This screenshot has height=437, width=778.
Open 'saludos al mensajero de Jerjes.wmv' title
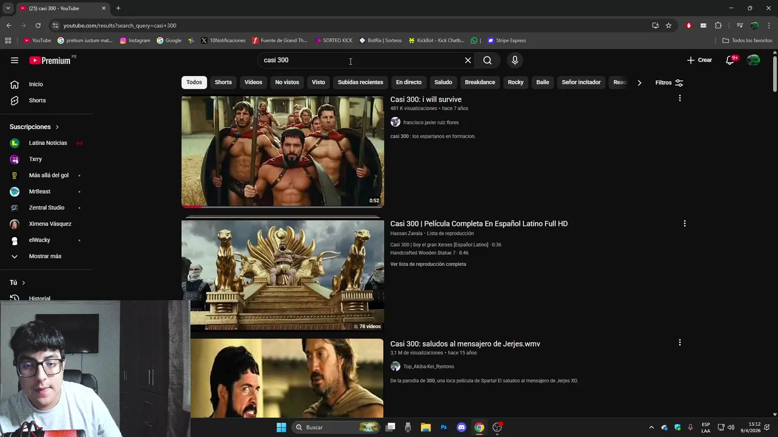coord(465,344)
